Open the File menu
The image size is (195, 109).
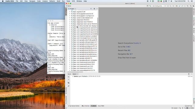(x=17, y=1)
